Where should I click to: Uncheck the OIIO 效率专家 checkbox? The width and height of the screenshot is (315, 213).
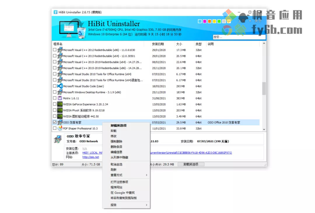(55, 122)
